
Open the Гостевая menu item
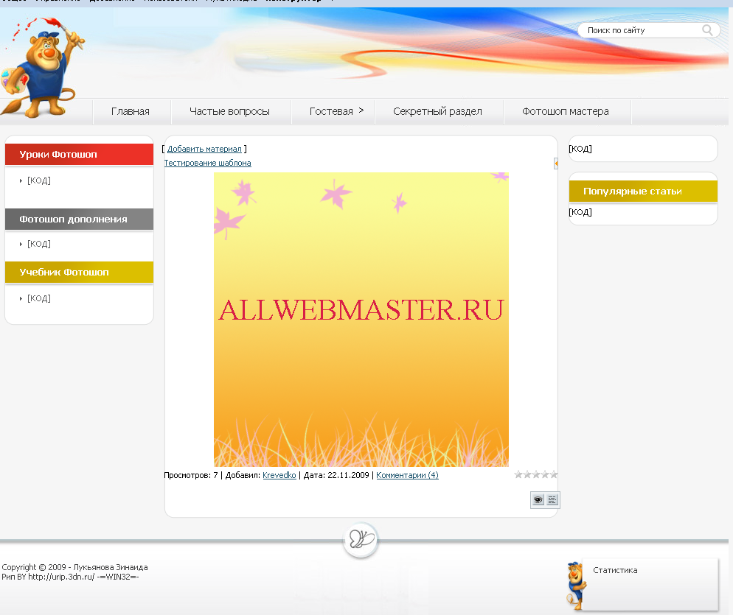click(x=331, y=112)
